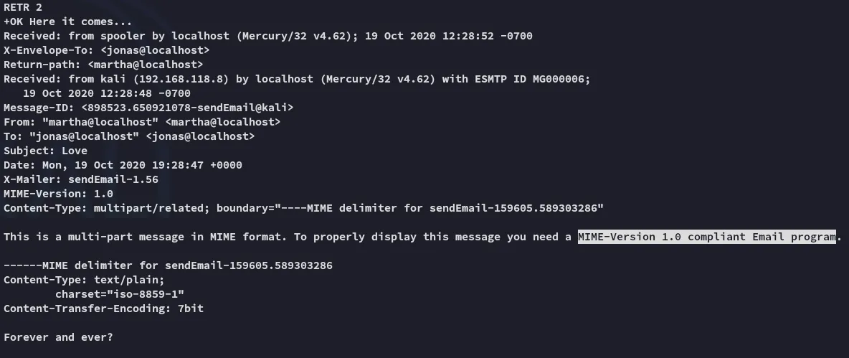This screenshot has width=849, height=358.
Task: Click the MIME delimiter line in the message body
Action: [x=168, y=265]
